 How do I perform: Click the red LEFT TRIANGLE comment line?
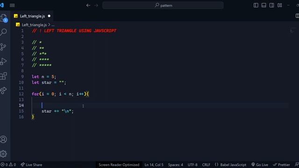pyautogui.click(x=74, y=31)
